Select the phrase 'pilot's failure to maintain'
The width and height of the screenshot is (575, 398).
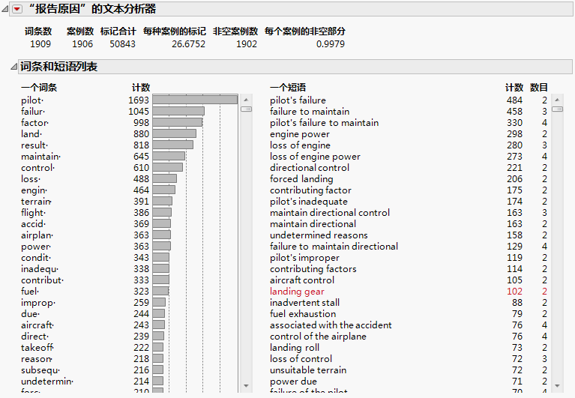point(324,123)
